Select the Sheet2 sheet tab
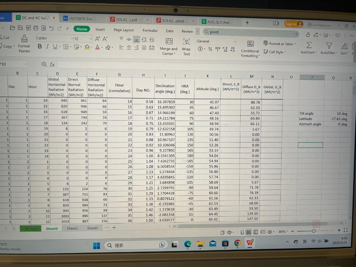 click(72, 228)
